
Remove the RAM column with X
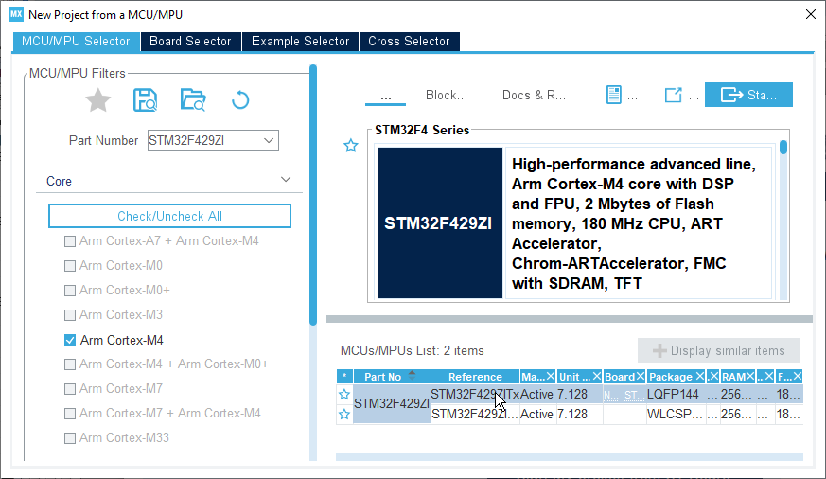[750, 376]
